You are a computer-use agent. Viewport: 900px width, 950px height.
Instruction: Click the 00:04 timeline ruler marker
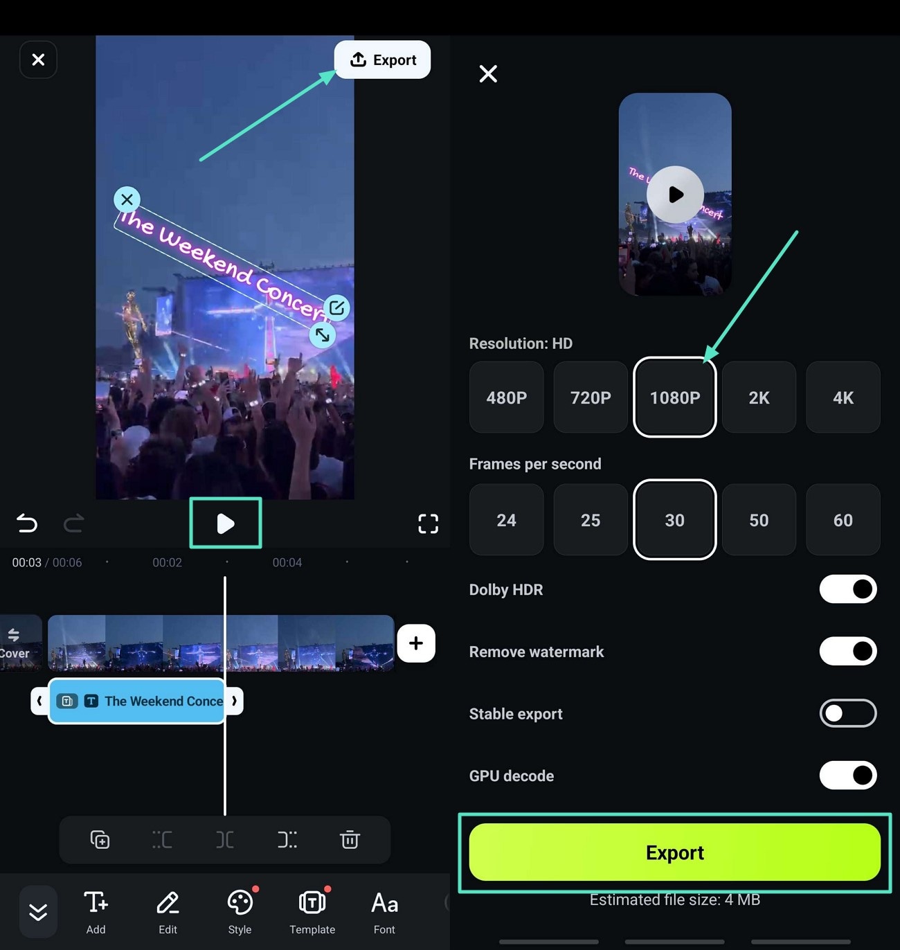(x=287, y=562)
